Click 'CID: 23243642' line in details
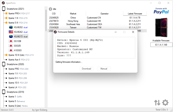The height and width of the screenshot is (112, 173). [x=67, y=43]
